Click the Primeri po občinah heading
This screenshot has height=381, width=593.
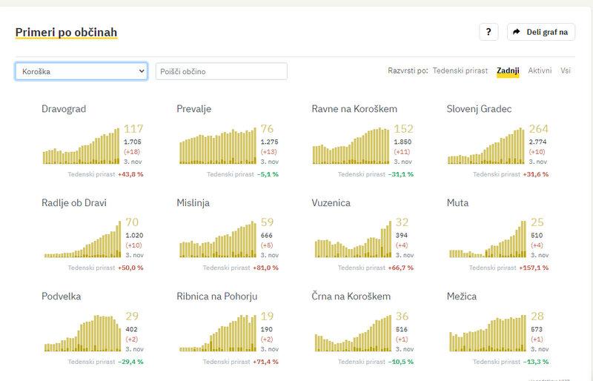click(66, 32)
